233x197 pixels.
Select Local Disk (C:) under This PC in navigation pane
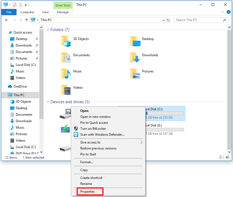tap(20, 147)
